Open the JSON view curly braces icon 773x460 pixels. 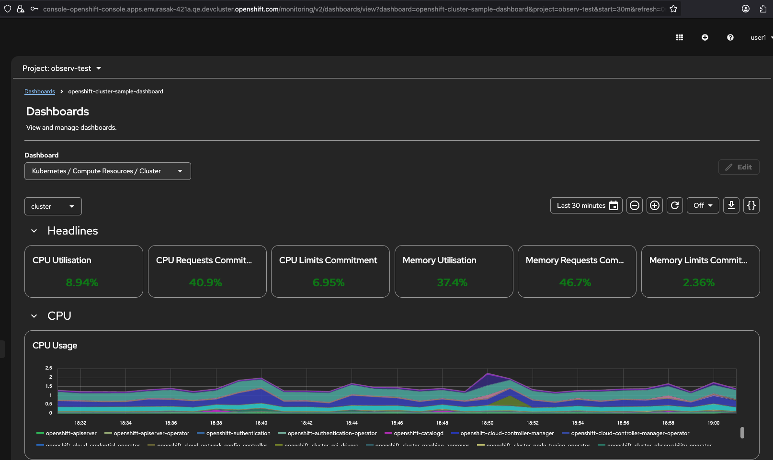(x=751, y=205)
